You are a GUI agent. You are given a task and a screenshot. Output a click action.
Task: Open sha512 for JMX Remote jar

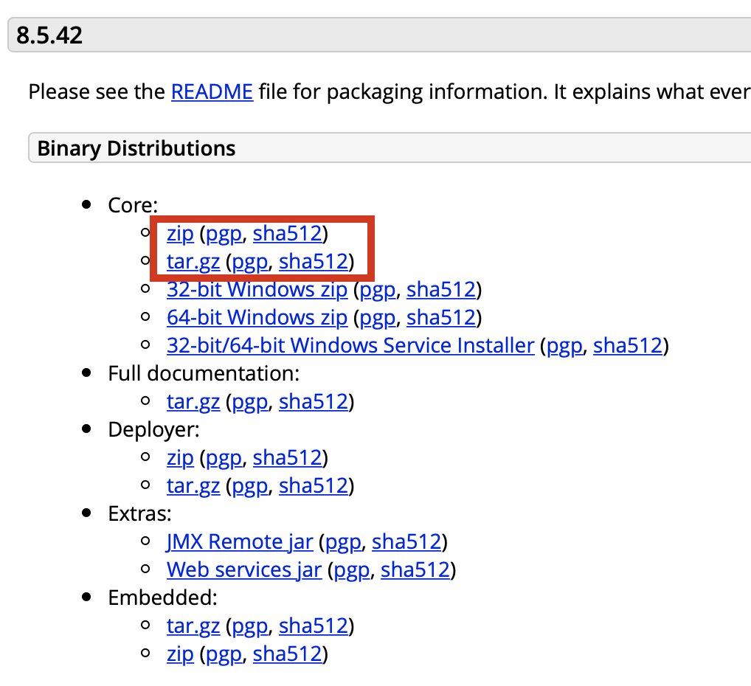point(406,542)
